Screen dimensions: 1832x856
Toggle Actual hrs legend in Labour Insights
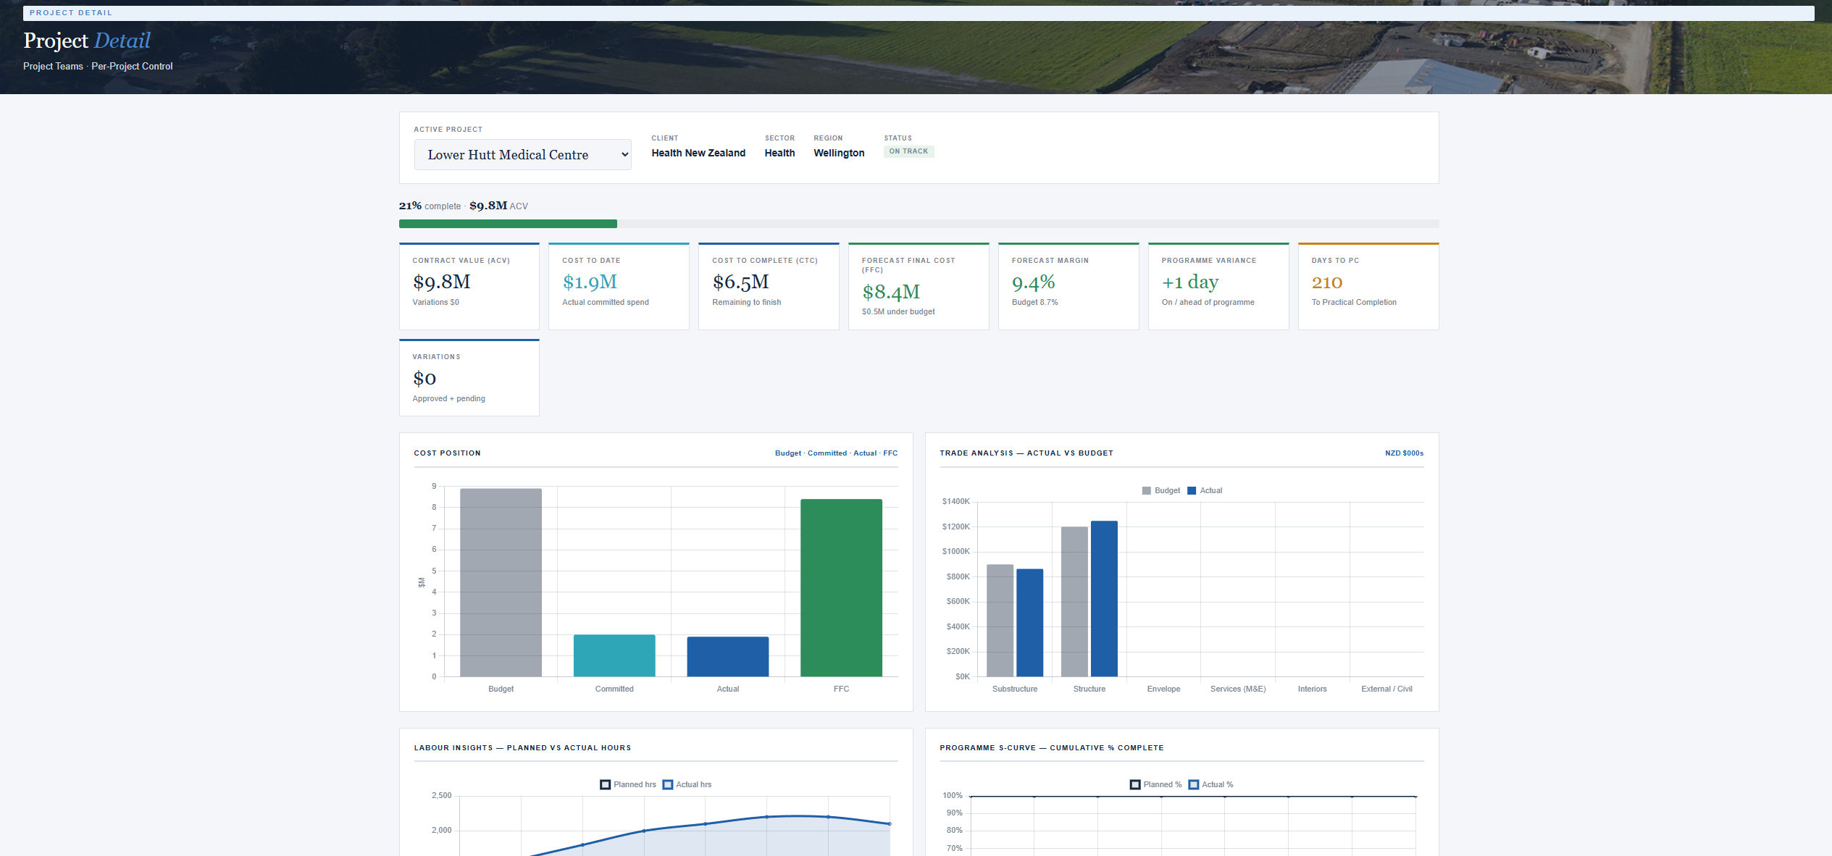(687, 785)
